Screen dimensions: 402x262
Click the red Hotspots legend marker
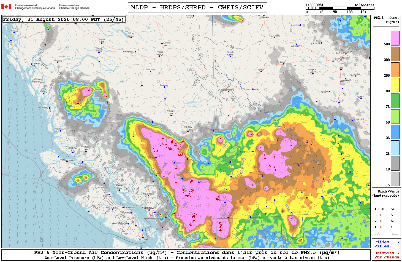click(x=398, y=253)
